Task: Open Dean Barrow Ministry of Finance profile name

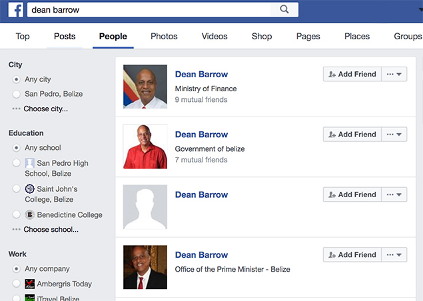Action: click(x=202, y=74)
